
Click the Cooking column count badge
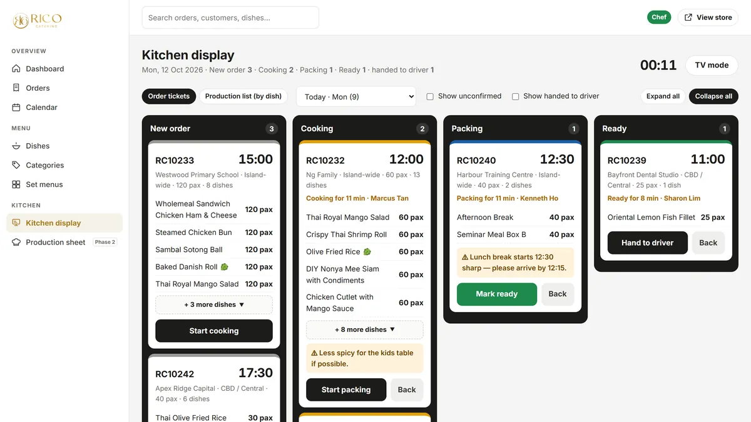422,129
